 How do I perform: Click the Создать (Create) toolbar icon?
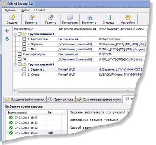point(12,18)
